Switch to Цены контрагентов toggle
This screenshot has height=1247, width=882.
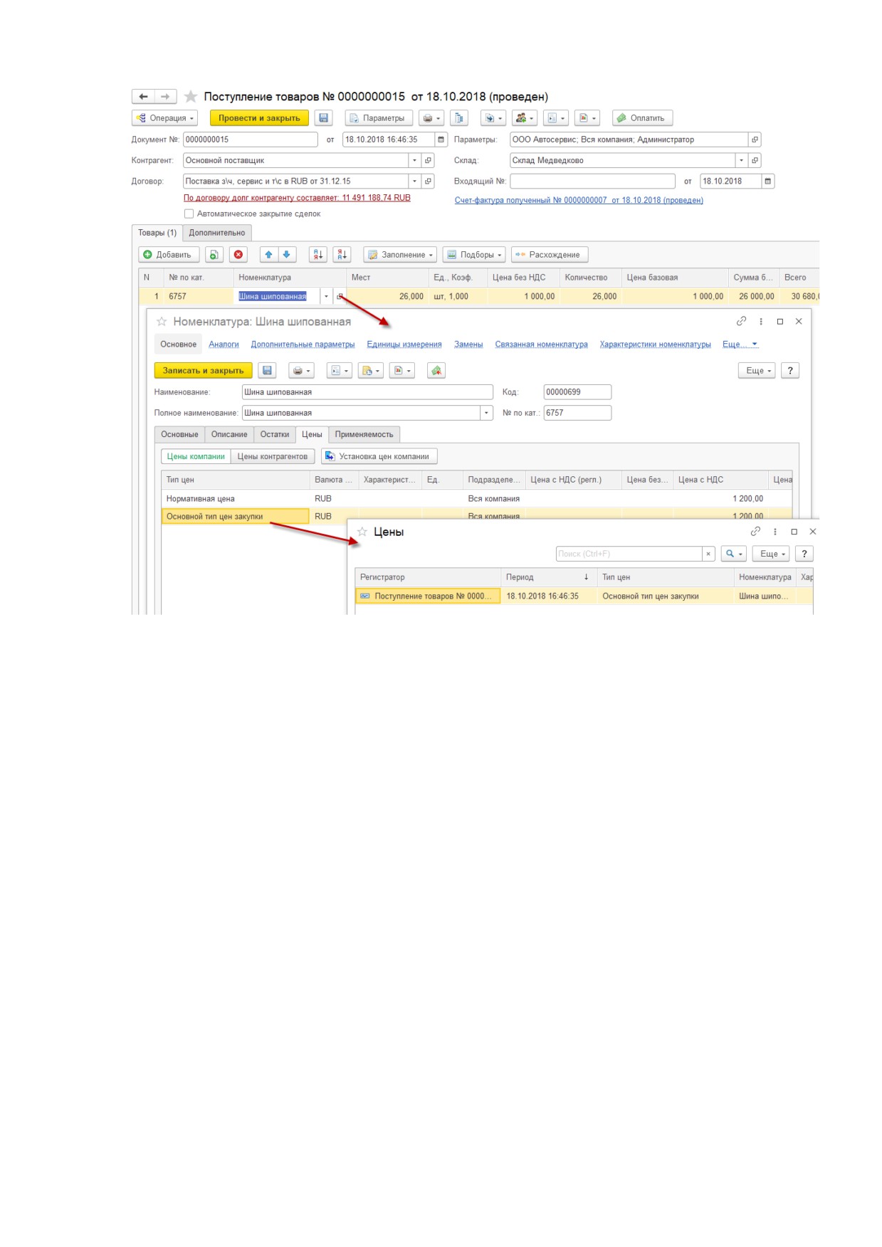tap(273, 457)
